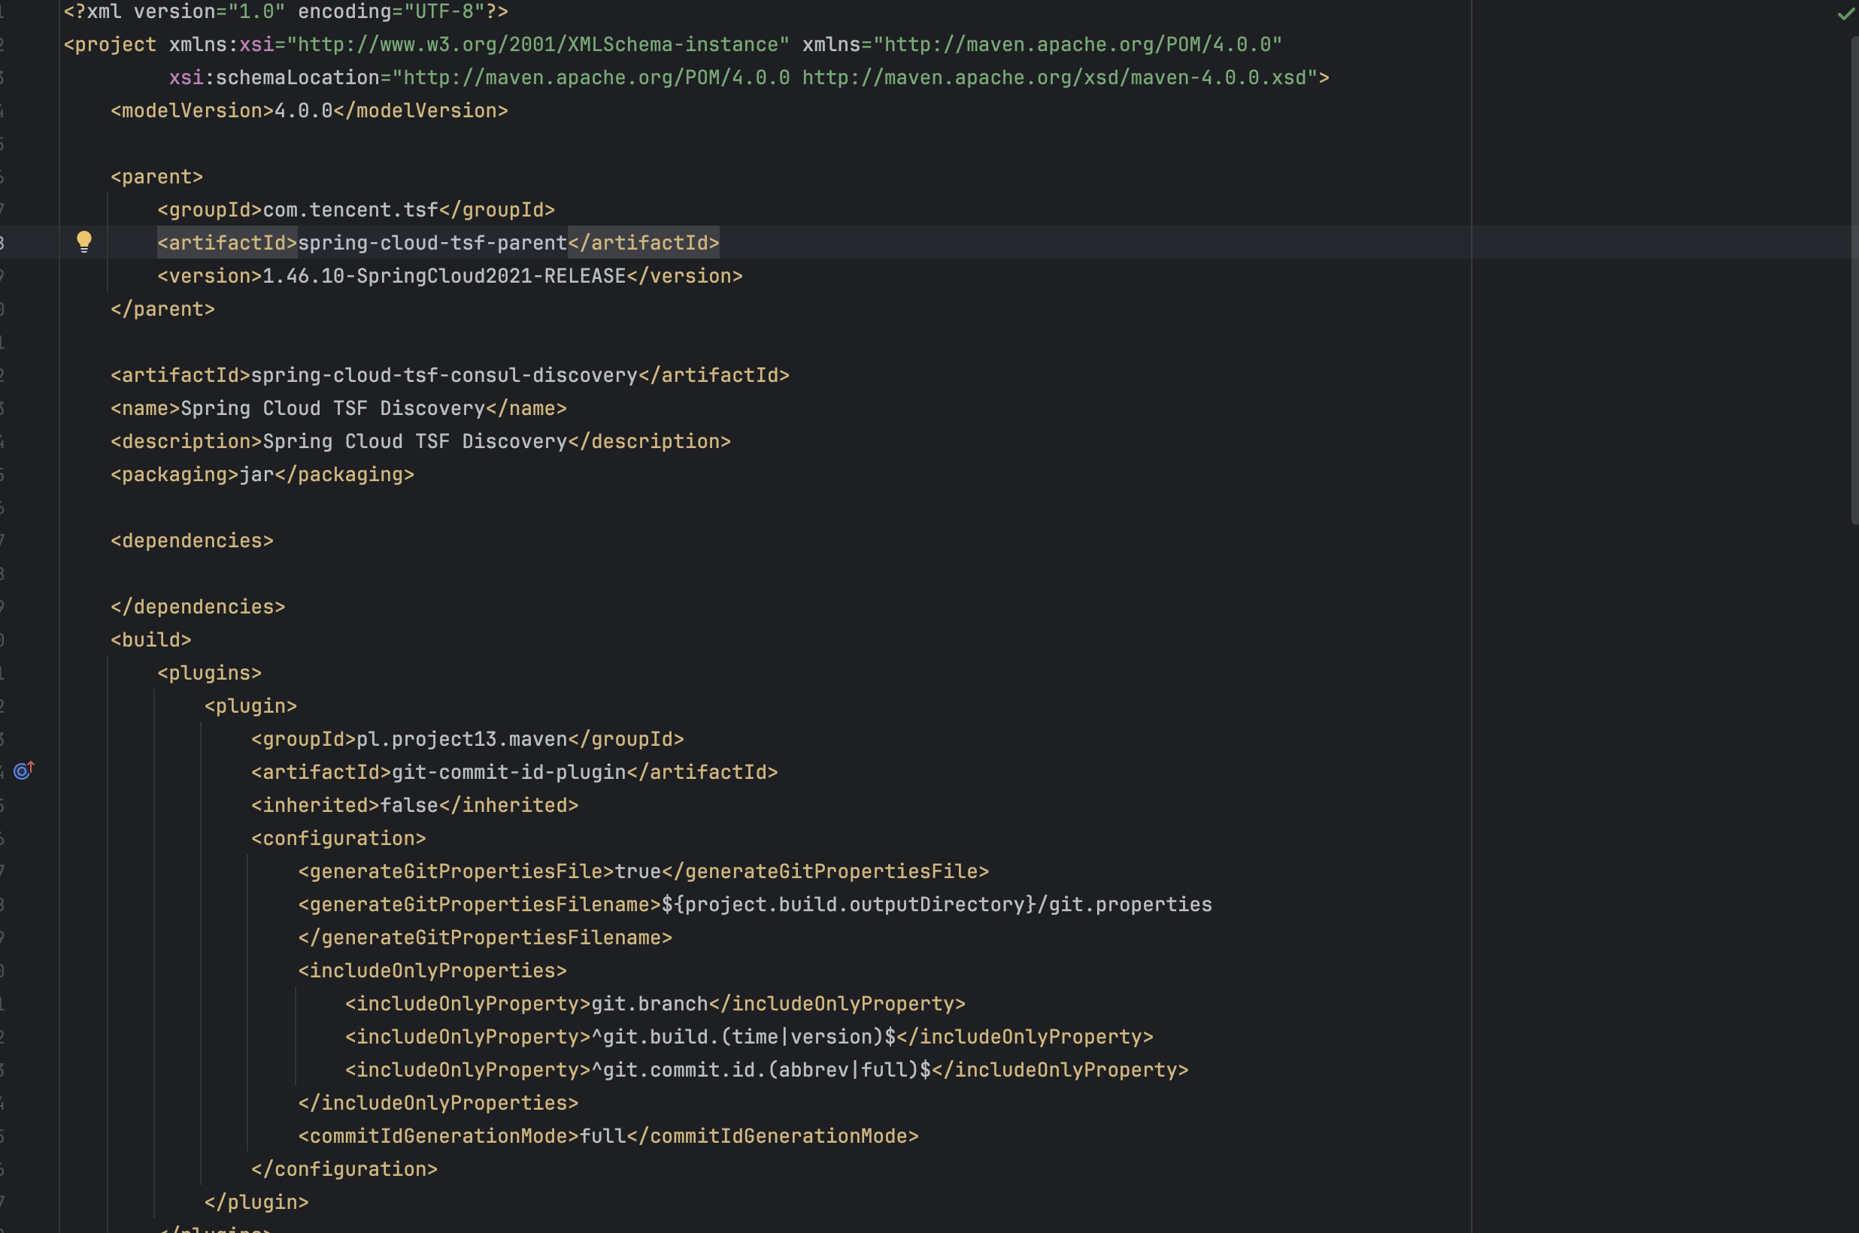Click the gutter override marker beside git-commit-id-plugin

[x=24, y=771]
